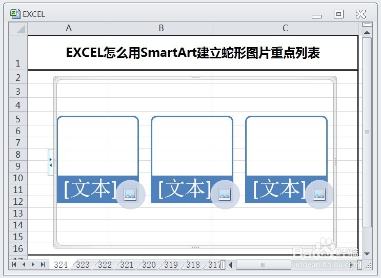Expand the SmartArt text pane toggle

pyautogui.click(x=51, y=162)
